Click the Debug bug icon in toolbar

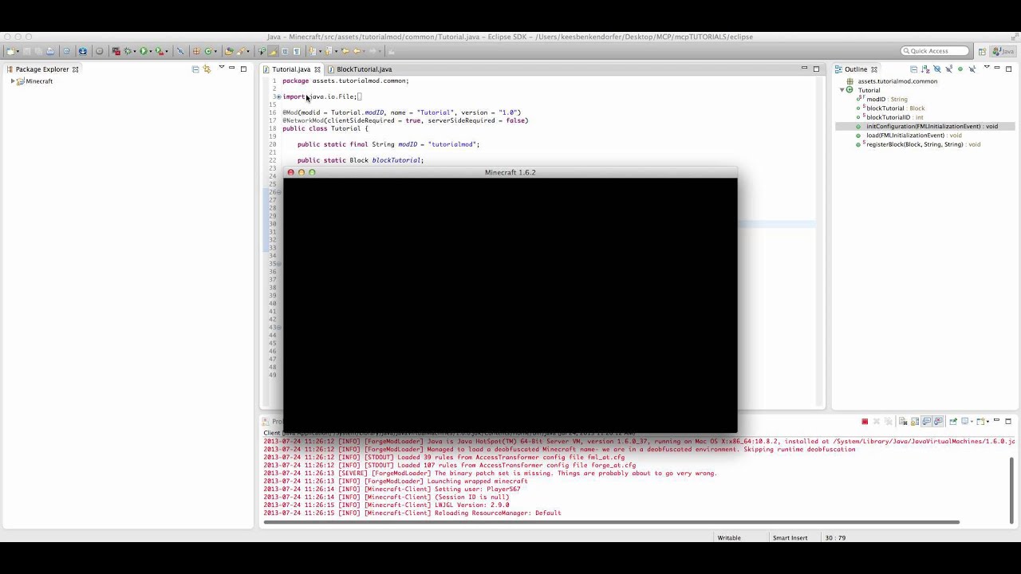127,51
